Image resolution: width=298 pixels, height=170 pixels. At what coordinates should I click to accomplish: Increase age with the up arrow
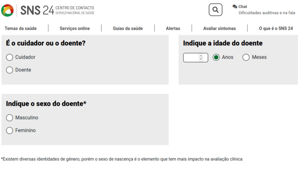[201, 56]
